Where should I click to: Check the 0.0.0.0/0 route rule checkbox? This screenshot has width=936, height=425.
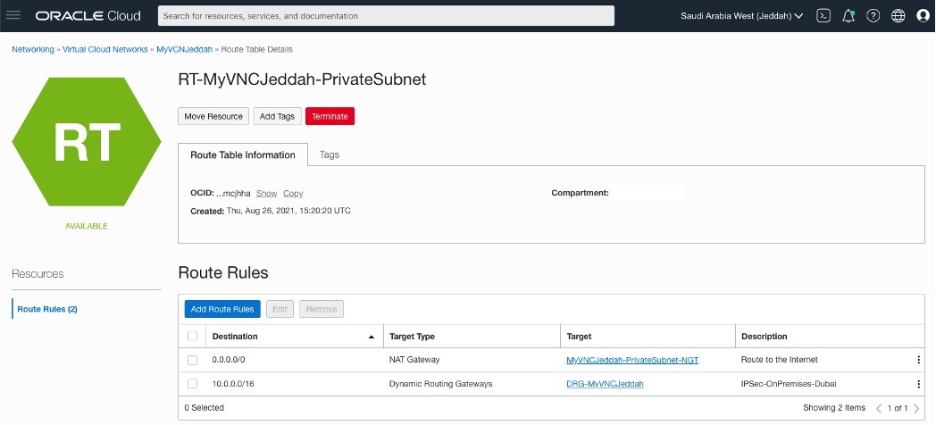click(193, 360)
